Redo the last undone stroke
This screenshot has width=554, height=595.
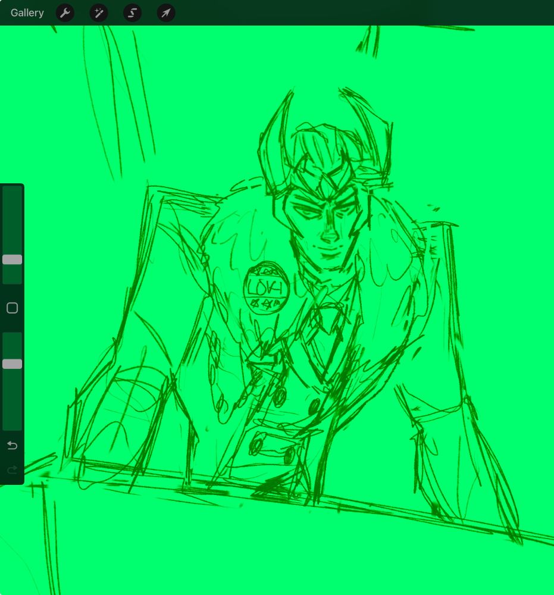tap(12, 470)
